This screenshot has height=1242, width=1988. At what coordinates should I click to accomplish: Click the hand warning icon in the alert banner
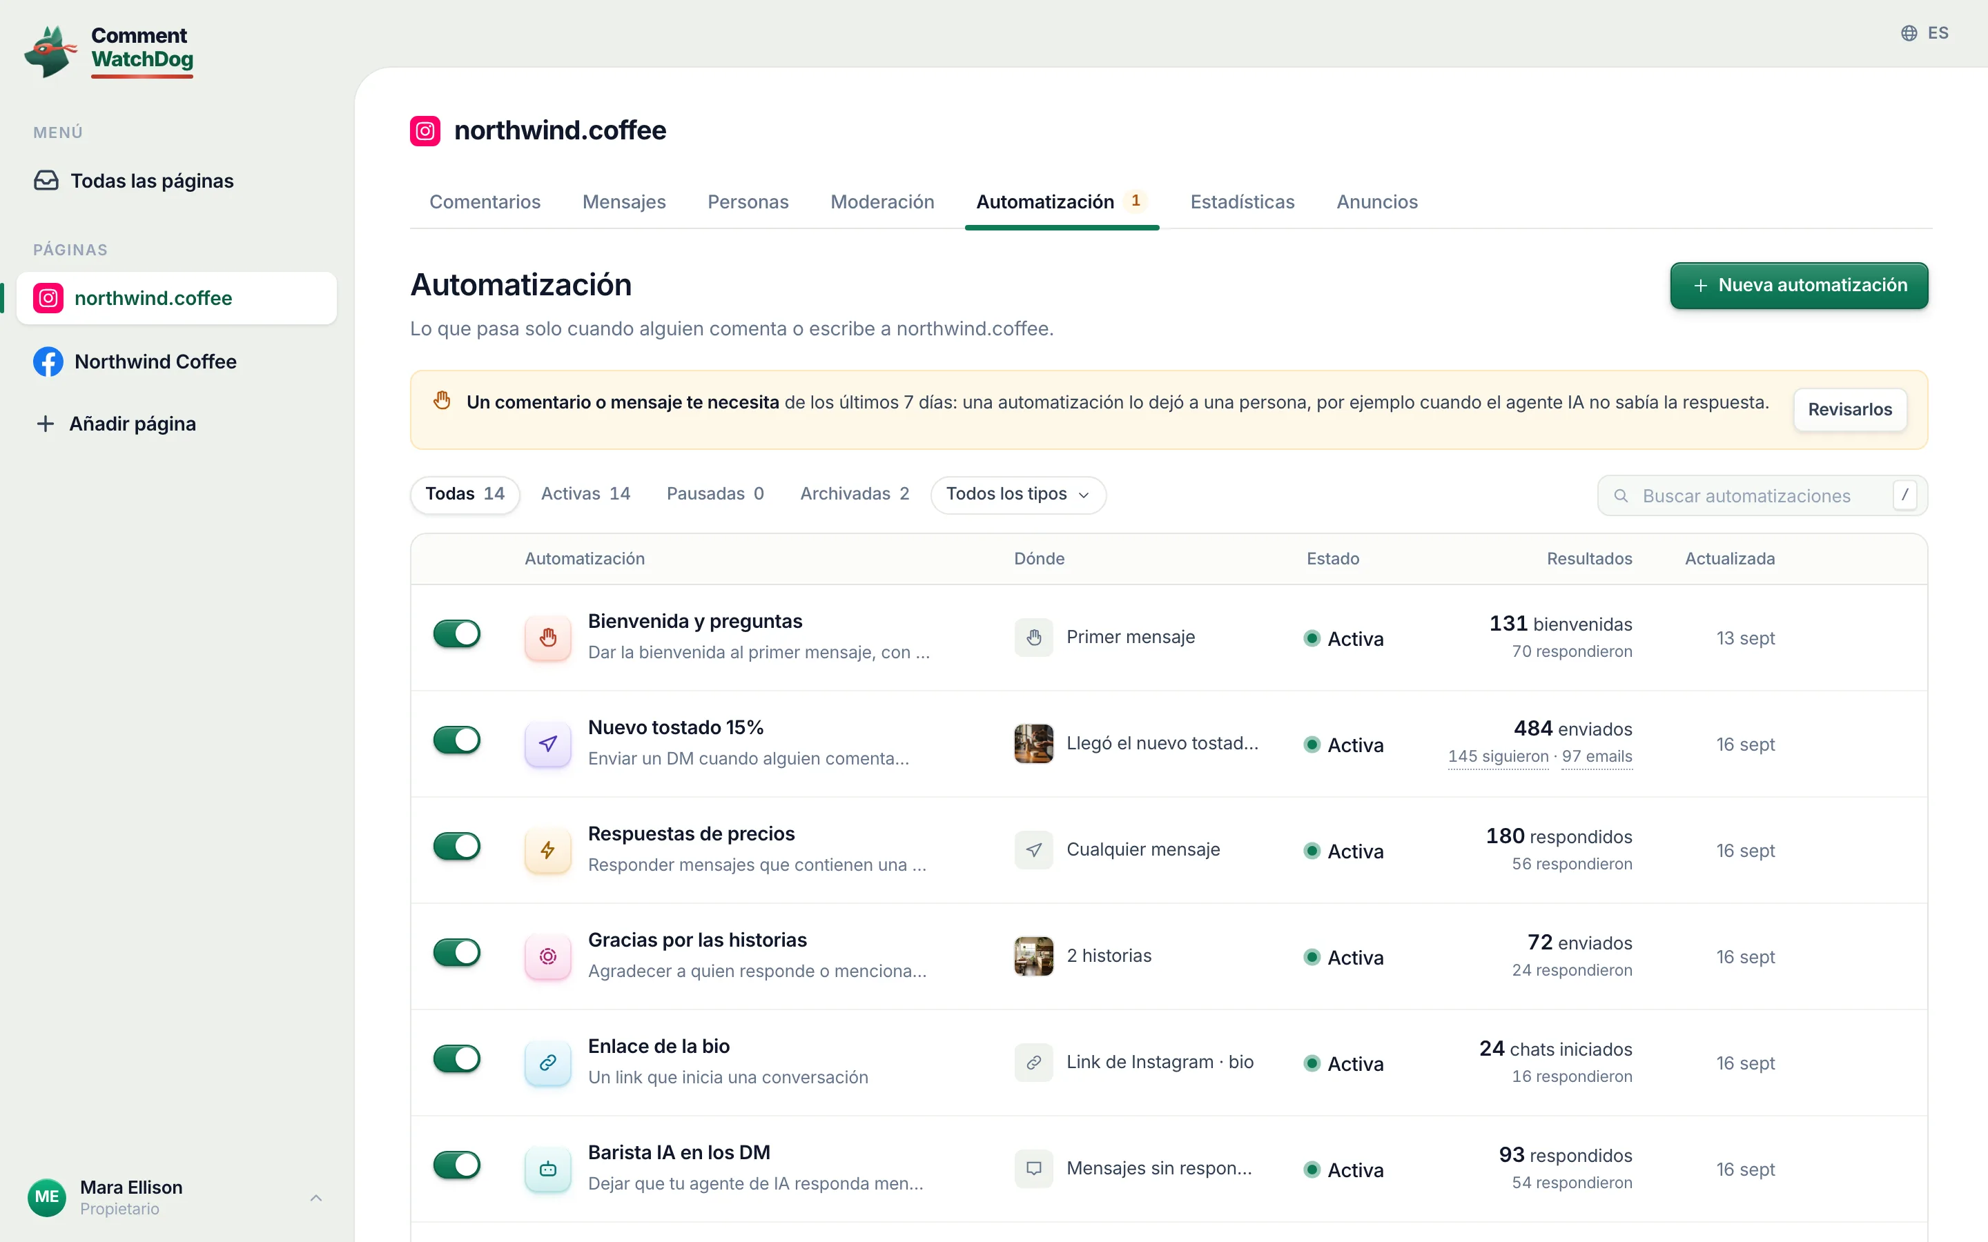[442, 401]
